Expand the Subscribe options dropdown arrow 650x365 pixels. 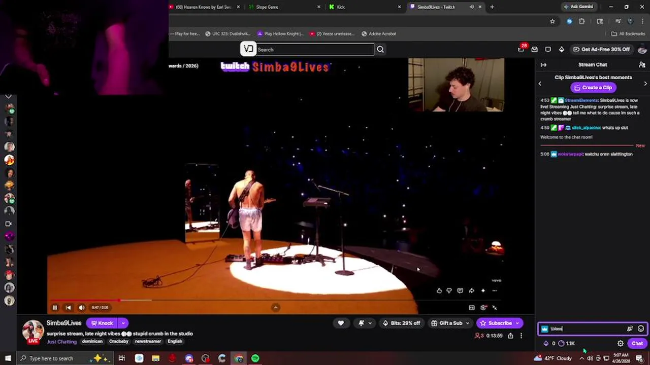(x=517, y=323)
